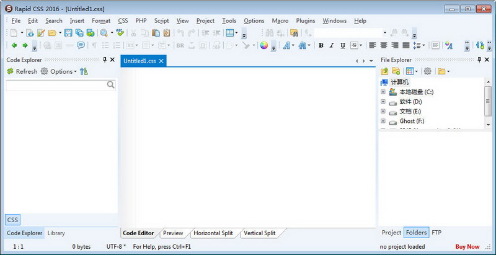Pin the File Explorer panel
This screenshot has height=255, width=496.
click(479, 60)
